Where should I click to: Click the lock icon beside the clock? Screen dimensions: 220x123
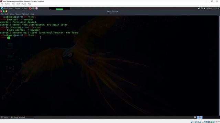tap(205, 8)
